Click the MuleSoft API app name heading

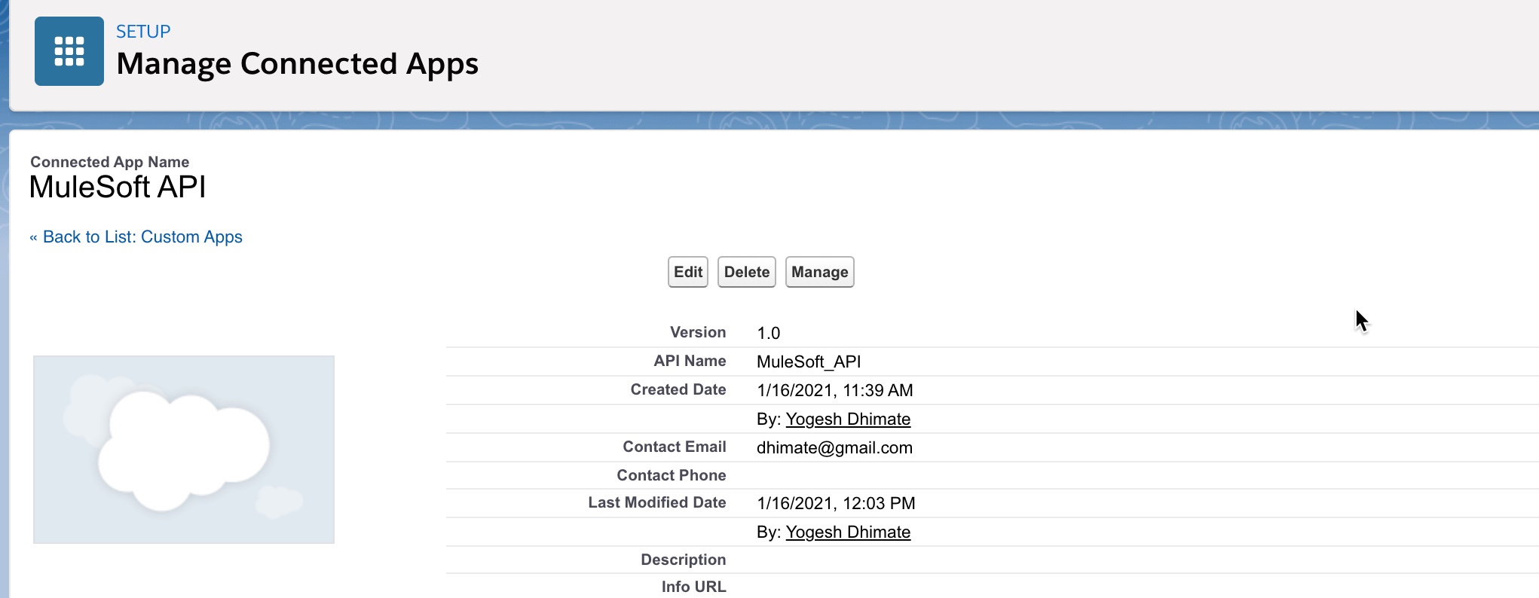click(x=118, y=187)
